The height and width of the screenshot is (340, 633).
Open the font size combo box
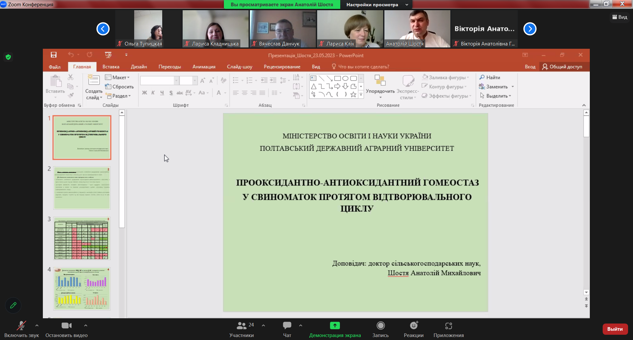(188, 80)
